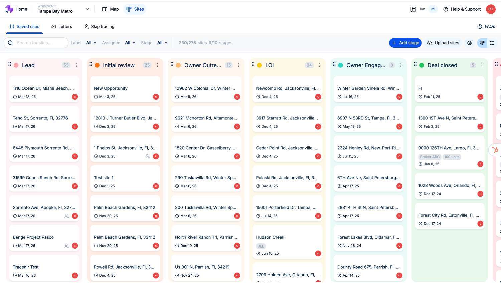Click the CT user avatar
The image size is (501, 288).
coord(490,9)
